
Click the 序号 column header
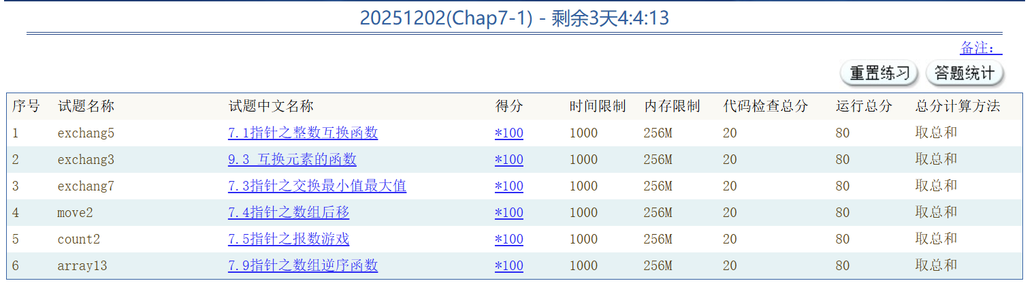pyautogui.click(x=26, y=106)
